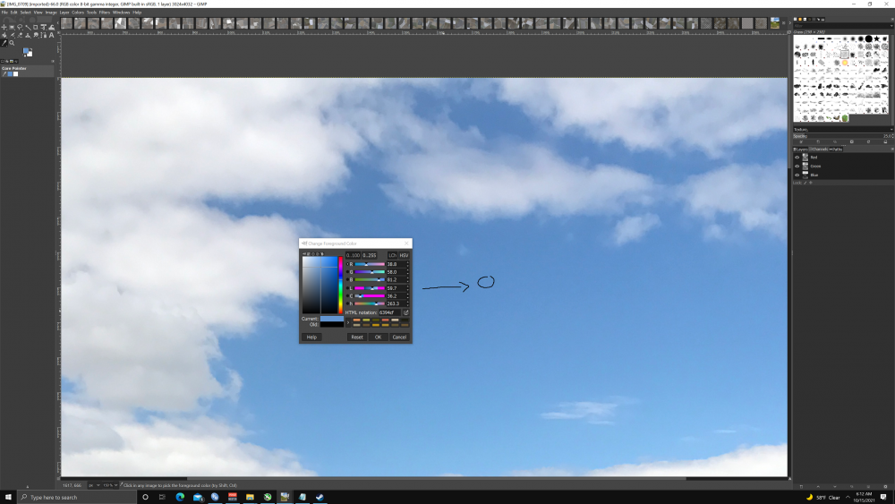Select the Eraser tool in toolbox
The width and height of the screenshot is (895, 504).
click(20, 36)
